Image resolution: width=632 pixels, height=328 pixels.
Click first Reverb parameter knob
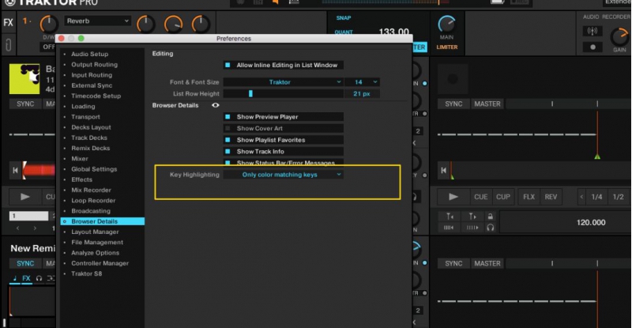(145, 24)
